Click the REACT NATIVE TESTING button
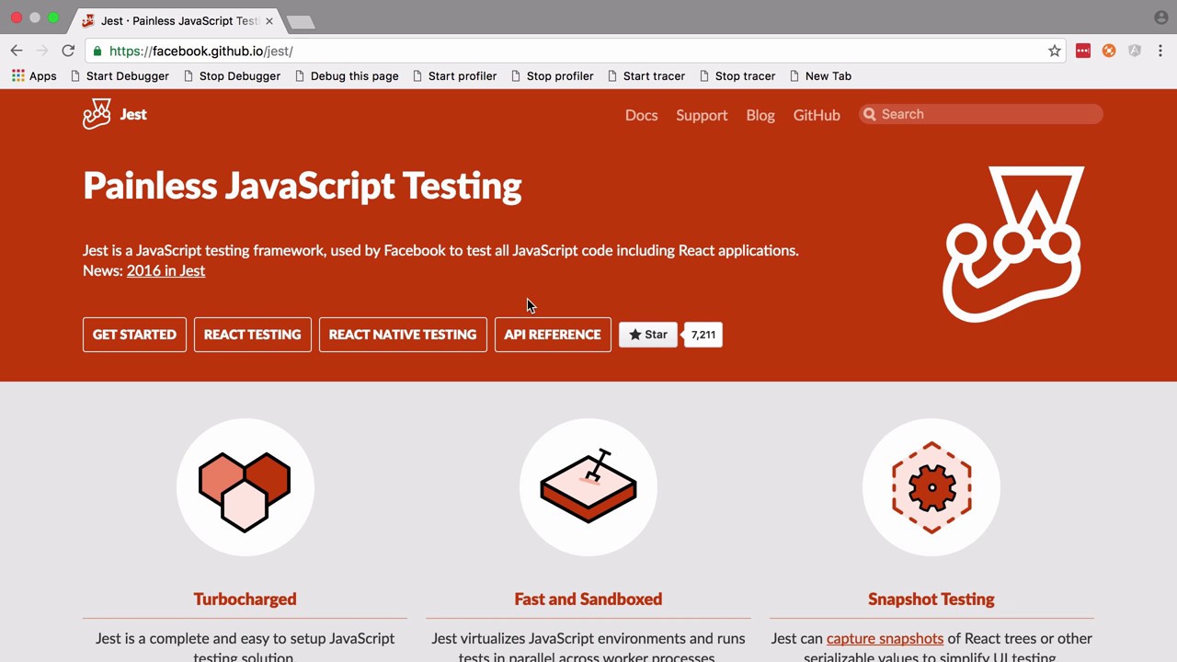The image size is (1177, 662). [403, 335]
